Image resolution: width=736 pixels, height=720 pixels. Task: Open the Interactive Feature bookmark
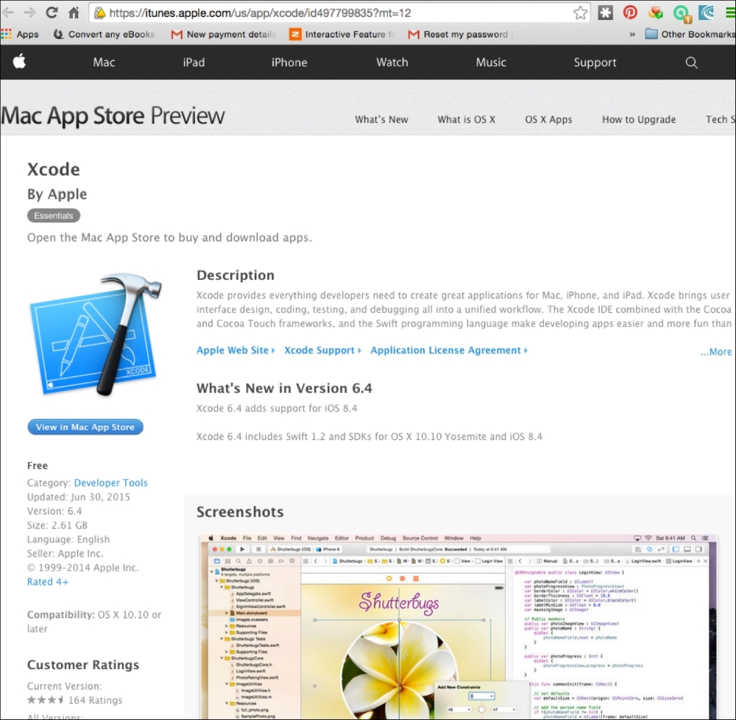point(342,35)
